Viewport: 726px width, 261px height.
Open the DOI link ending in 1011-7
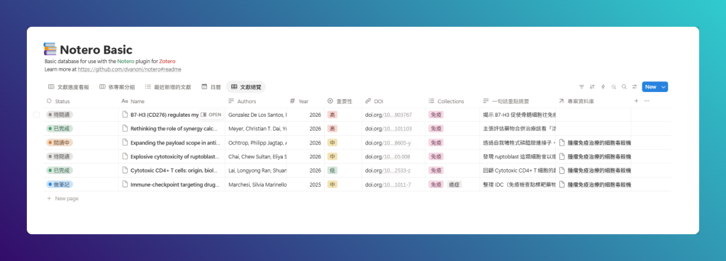click(x=388, y=185)
